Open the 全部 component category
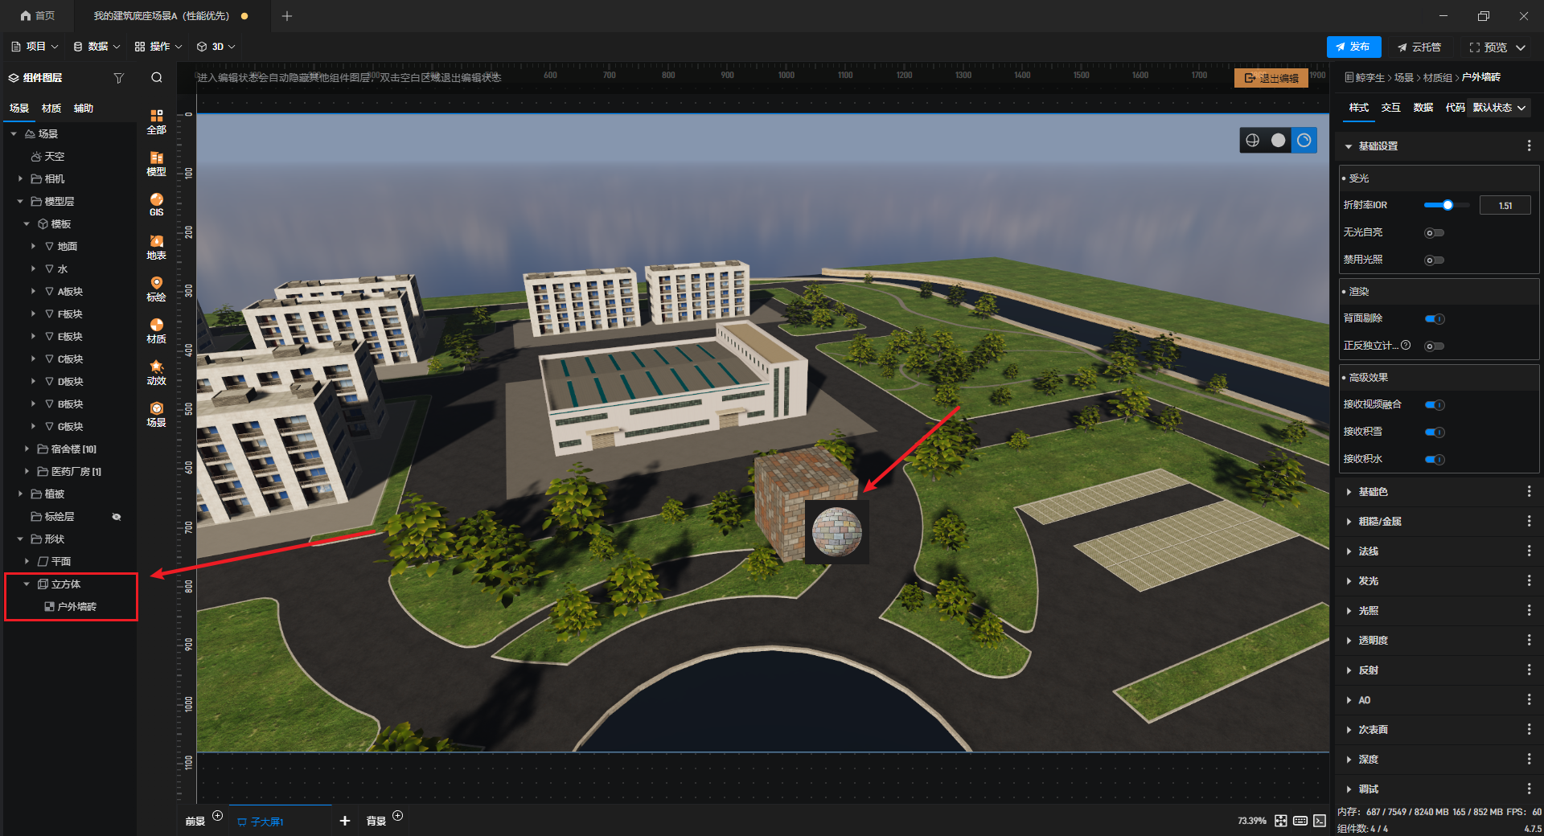1544x836 pixels. [156, 121]
